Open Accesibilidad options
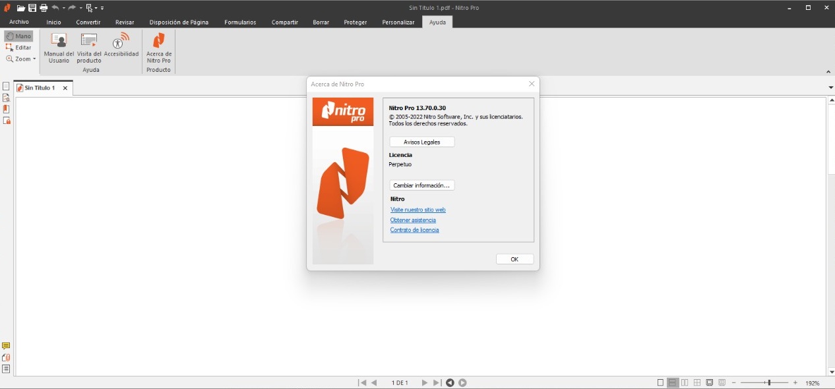This screenshot has width=835, height=389. pos(121,45)
